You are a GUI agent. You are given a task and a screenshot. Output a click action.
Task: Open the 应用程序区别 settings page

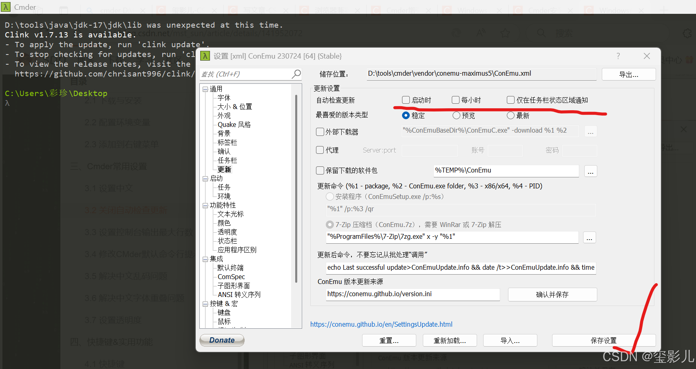(x=237, y=250)
